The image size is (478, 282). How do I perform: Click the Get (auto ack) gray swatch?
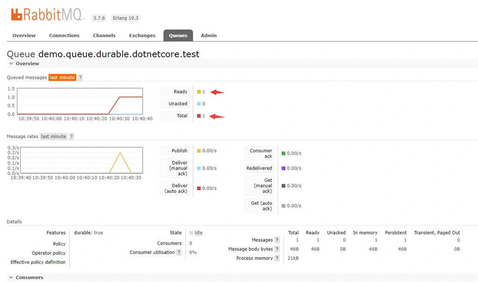pyautogui.click(x=283, y=206)
